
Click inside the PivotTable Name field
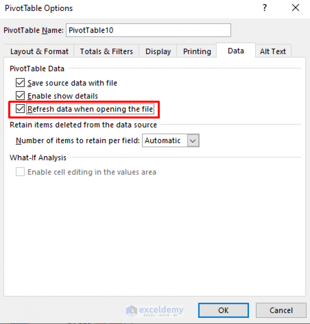[x=148, y=30]
